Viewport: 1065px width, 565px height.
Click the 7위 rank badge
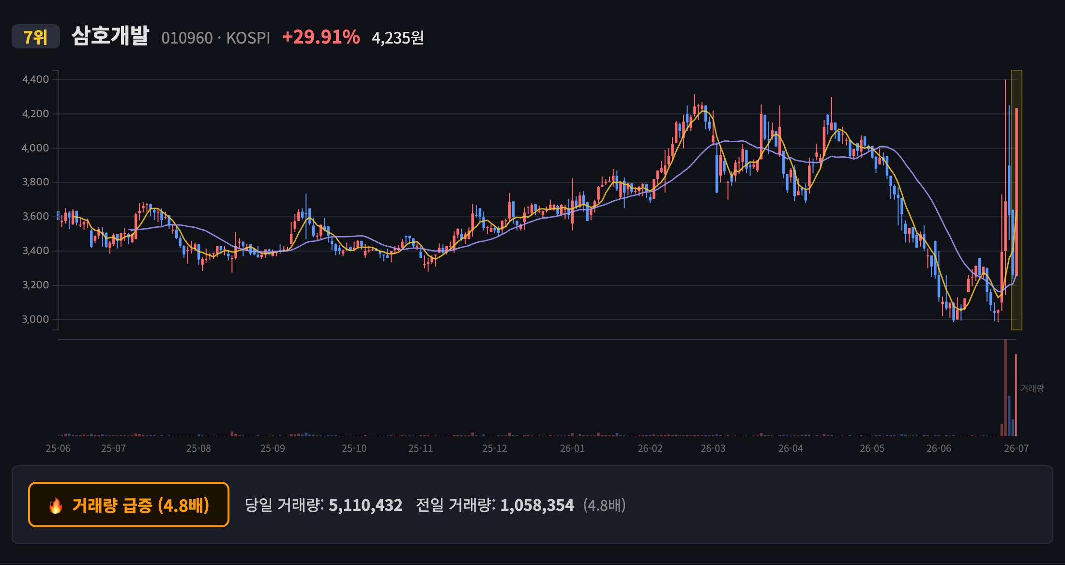coord(36,37)
